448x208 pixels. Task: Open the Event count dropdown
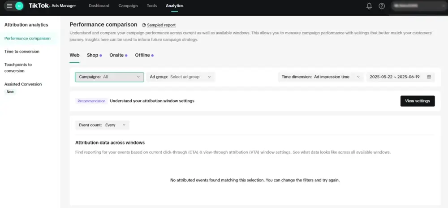[x=102, y=125]
